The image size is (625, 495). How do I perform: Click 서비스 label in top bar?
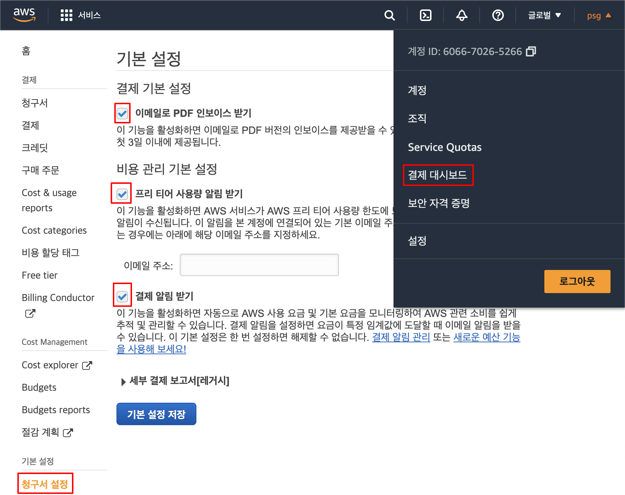point(89,15)
